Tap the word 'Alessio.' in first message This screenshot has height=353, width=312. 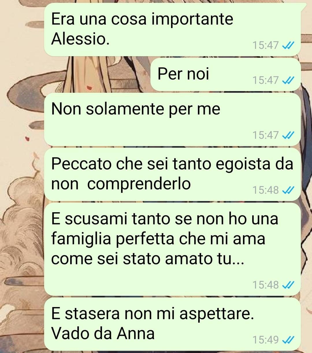click(x=80, y=39)
